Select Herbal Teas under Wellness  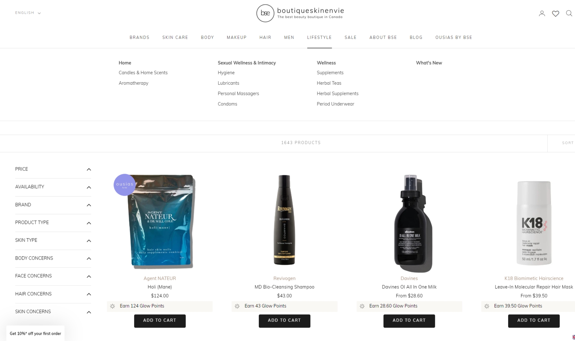(x=329, y=83)
